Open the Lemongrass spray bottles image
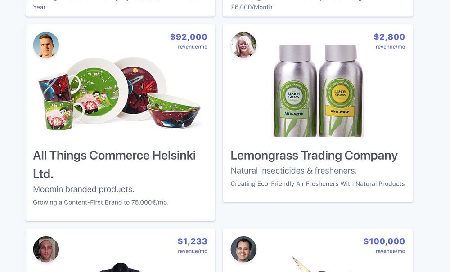450x272 pixels. pyautogui.click(x=318, y=90)
